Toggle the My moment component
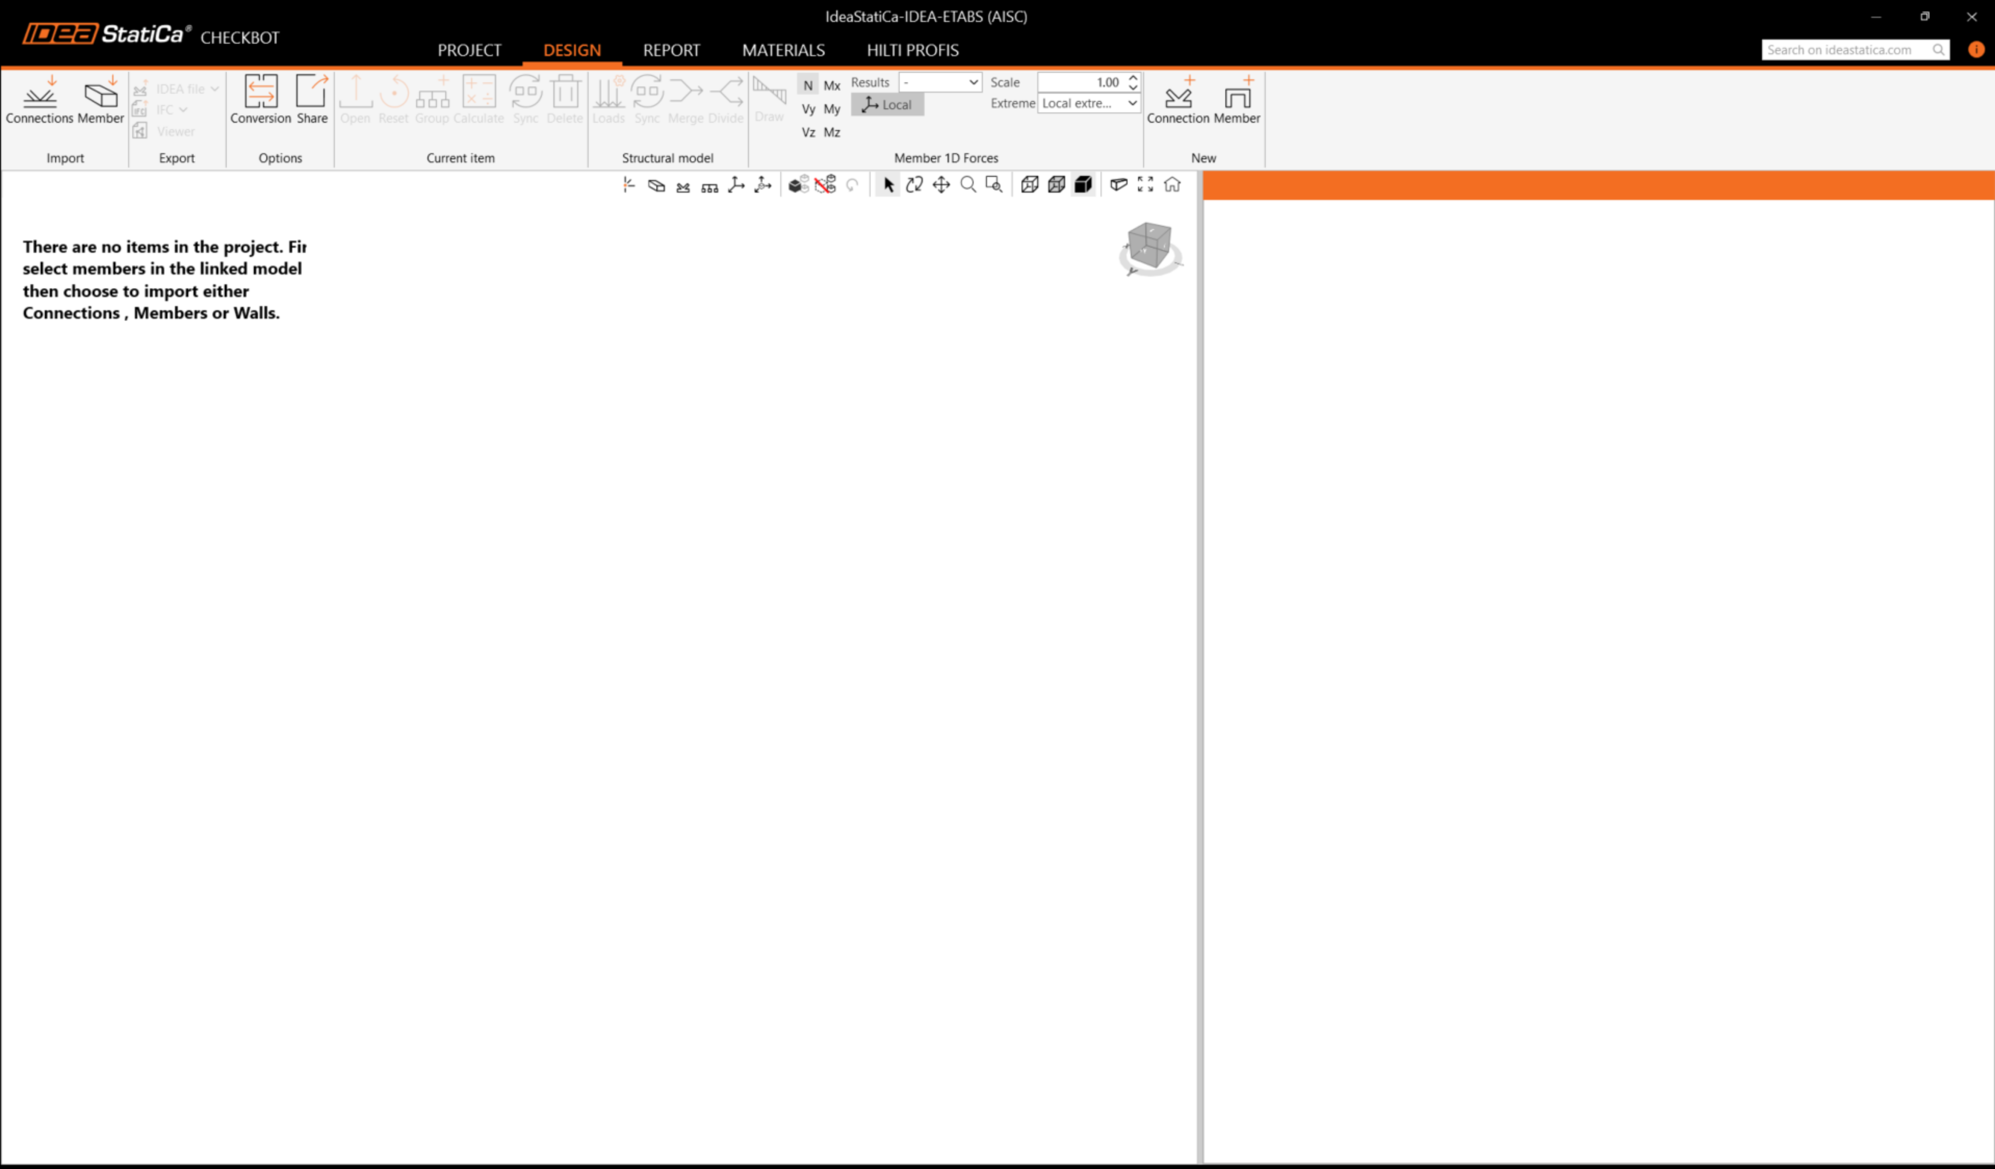This screenshot has height=1169, width=1995. (831, 109)
